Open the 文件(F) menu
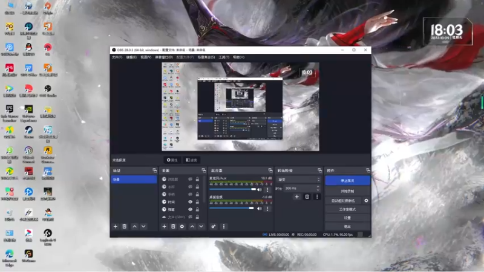The image size is (484, 272). click(117, 57)
